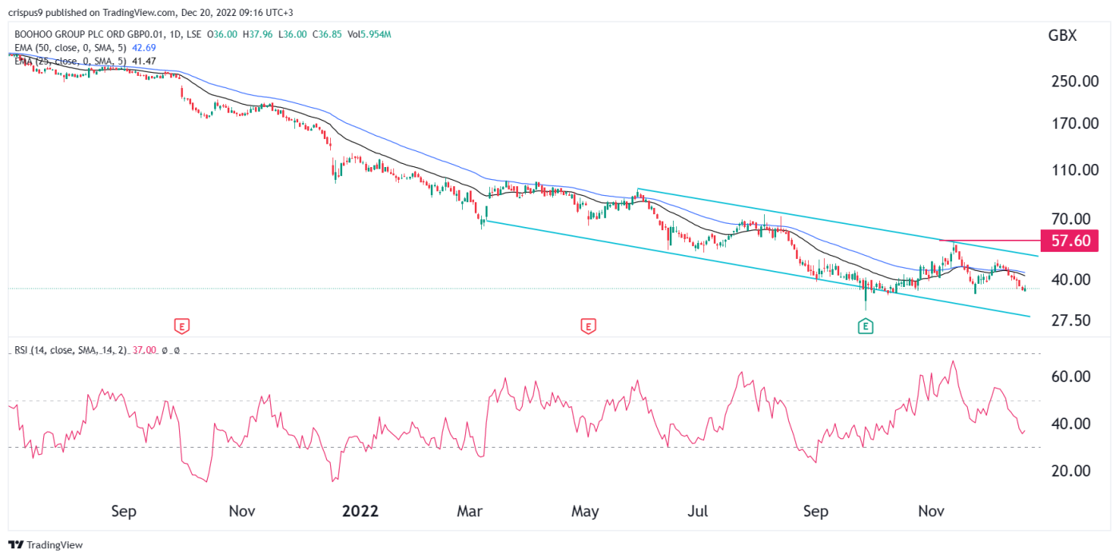1119x558 pixels.
Task: Click the 40.00 level on the RSI scale
Action: point(1069,424)
